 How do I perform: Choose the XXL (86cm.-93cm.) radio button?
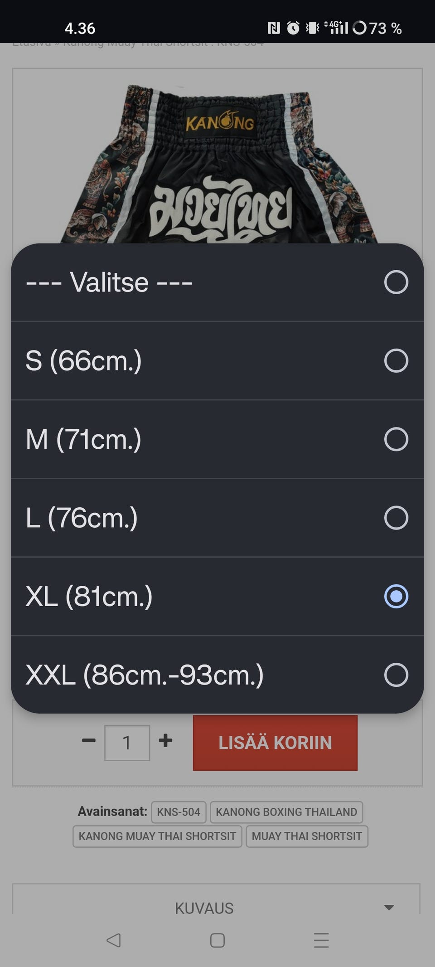(x=396, y=675)
